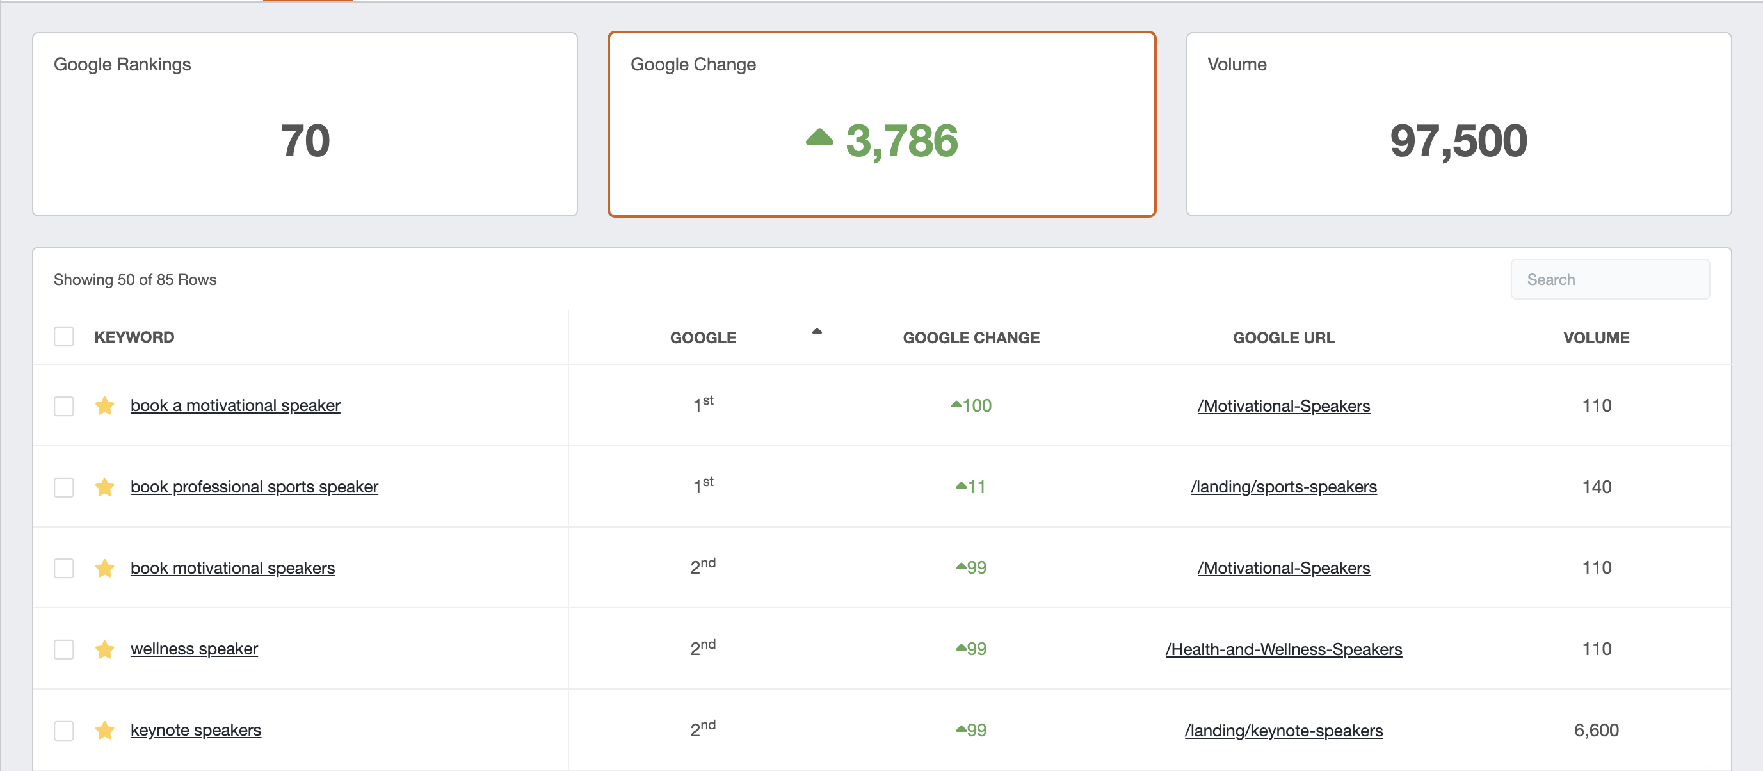Open the /landing/sports-speakers URL link

1284,487
